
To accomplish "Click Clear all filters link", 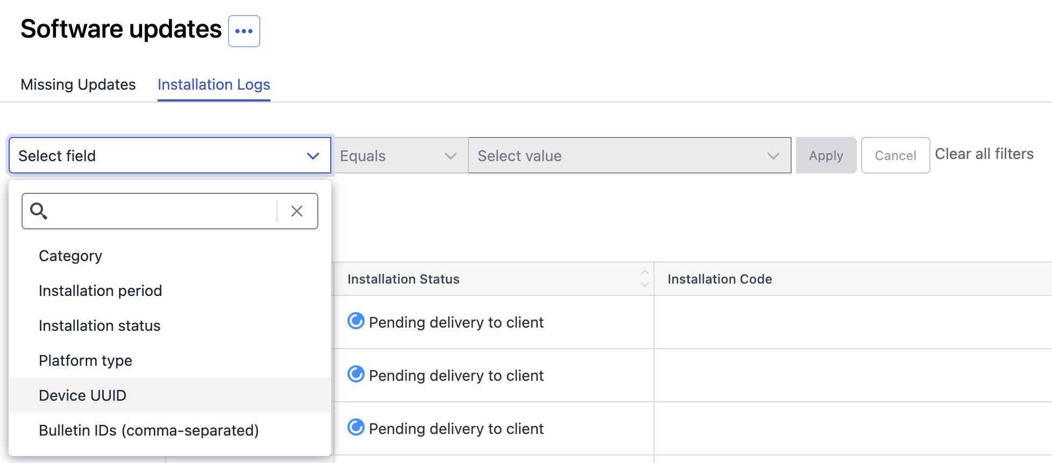I will coord(984,154).
